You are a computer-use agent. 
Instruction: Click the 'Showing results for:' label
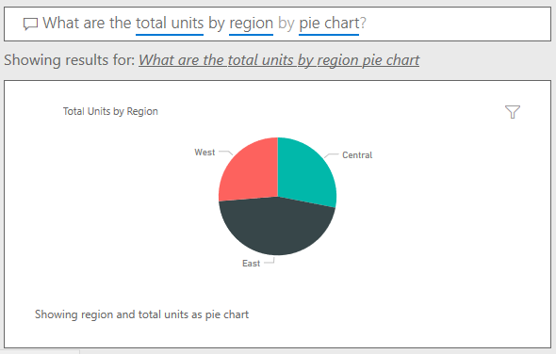(x=70, y=60)
